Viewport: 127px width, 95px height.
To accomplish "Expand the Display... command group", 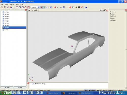I will click(x=113, y=14).
